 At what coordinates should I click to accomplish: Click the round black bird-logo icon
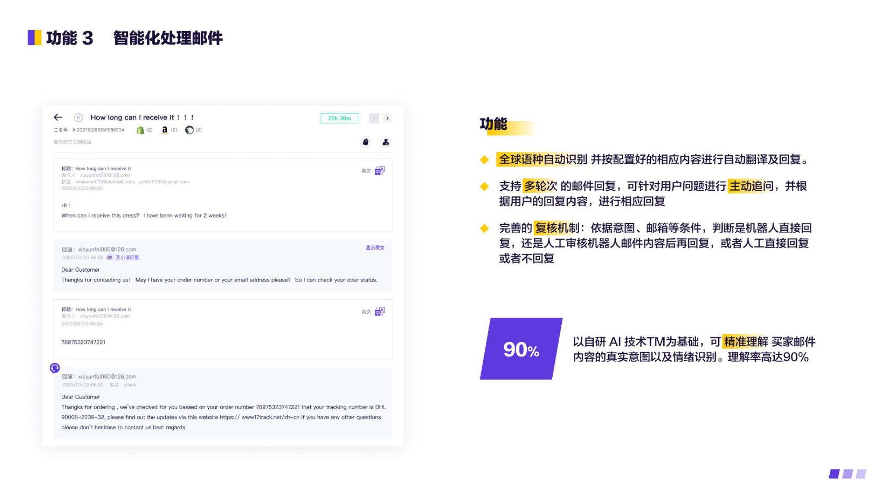(189, 130)
